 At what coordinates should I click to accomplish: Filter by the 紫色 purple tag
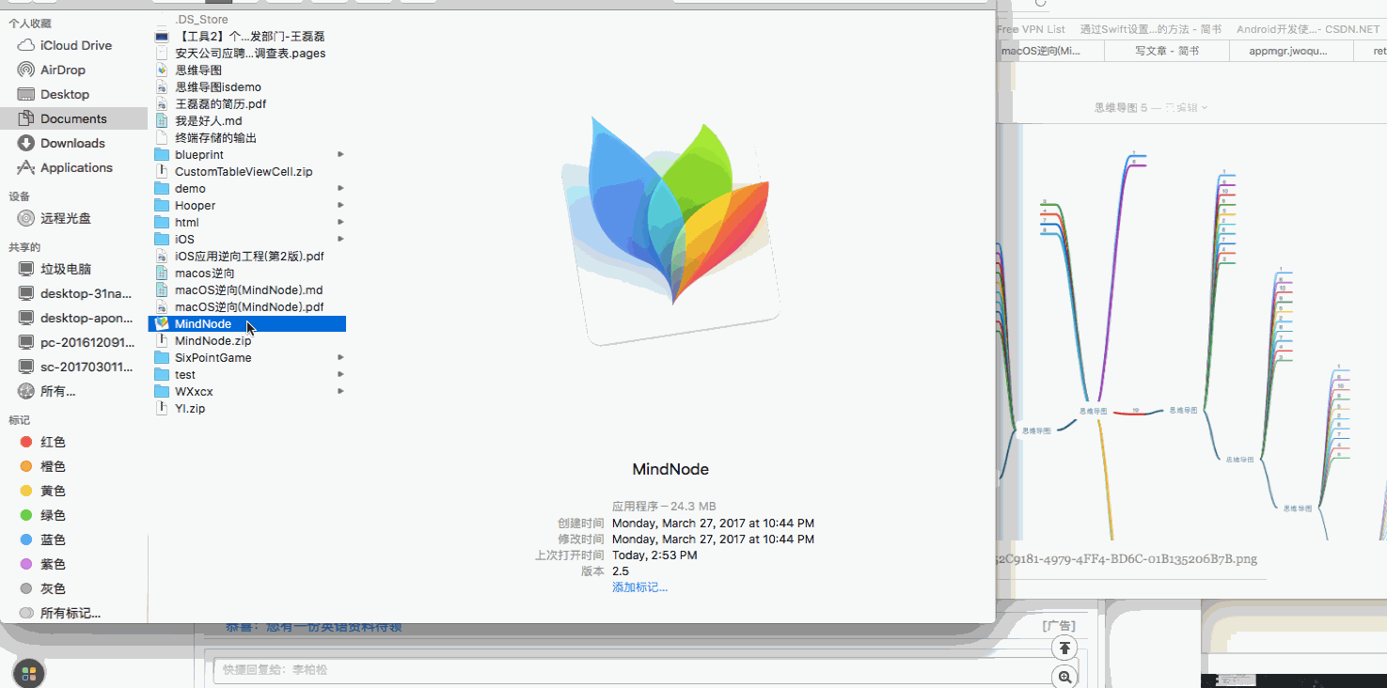tap(53, 564)
